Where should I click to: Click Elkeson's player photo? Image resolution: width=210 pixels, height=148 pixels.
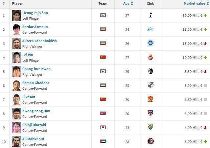pyautogui.click(x=16, y=100)
